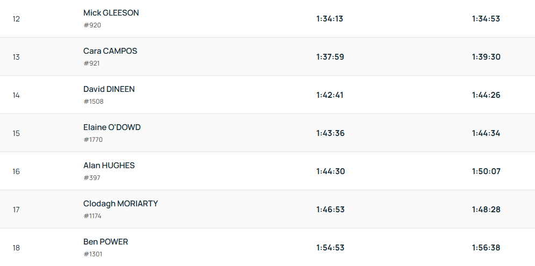Click bib number #920
Screen dimensions: 535x266
92,25
